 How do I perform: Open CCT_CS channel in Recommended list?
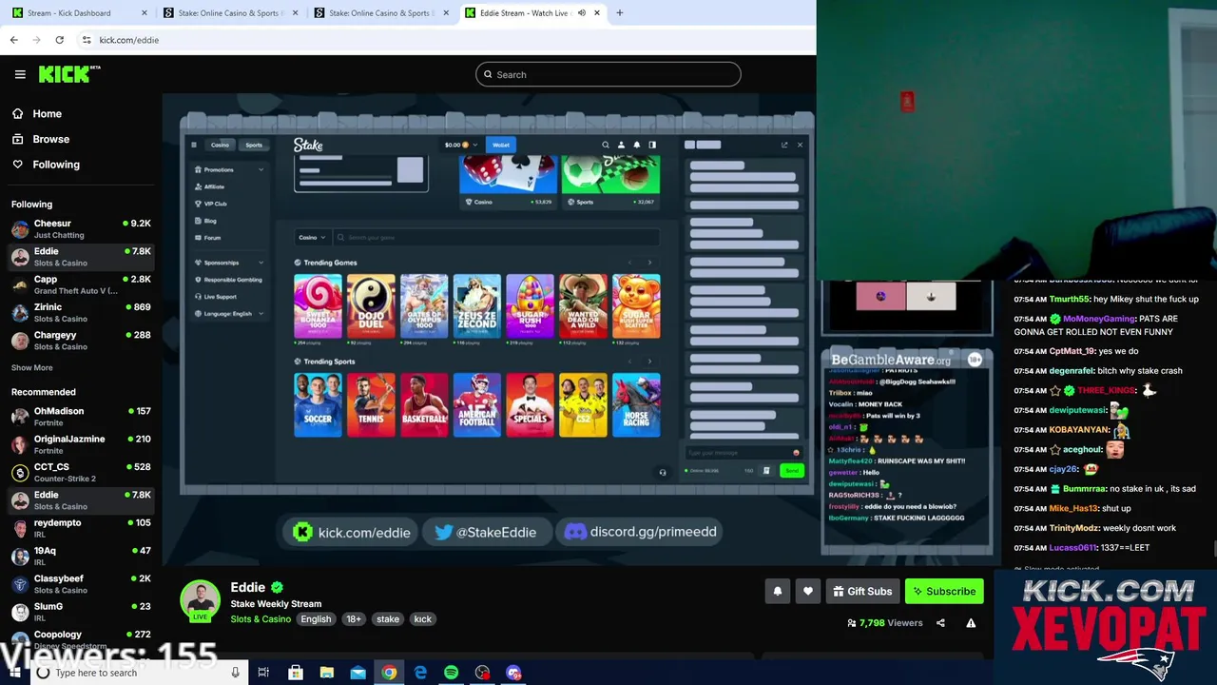tap(81, 472)
